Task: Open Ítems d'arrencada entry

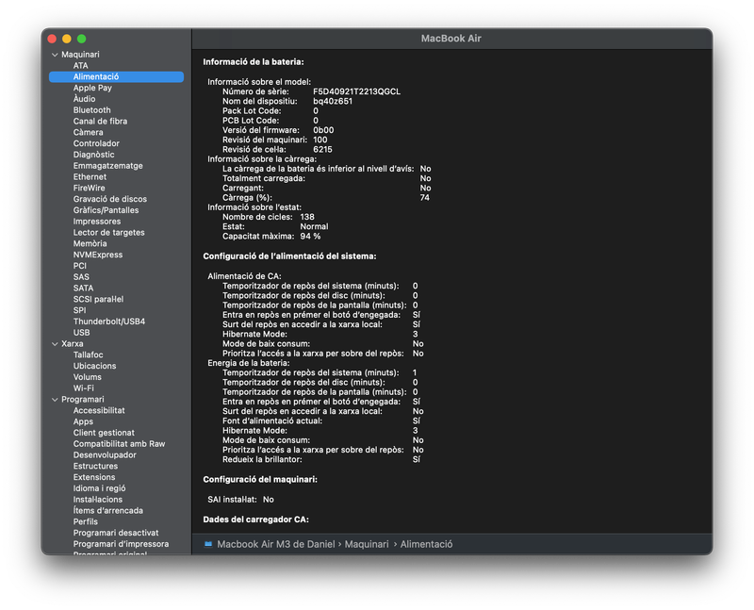Action: (107, 510)
